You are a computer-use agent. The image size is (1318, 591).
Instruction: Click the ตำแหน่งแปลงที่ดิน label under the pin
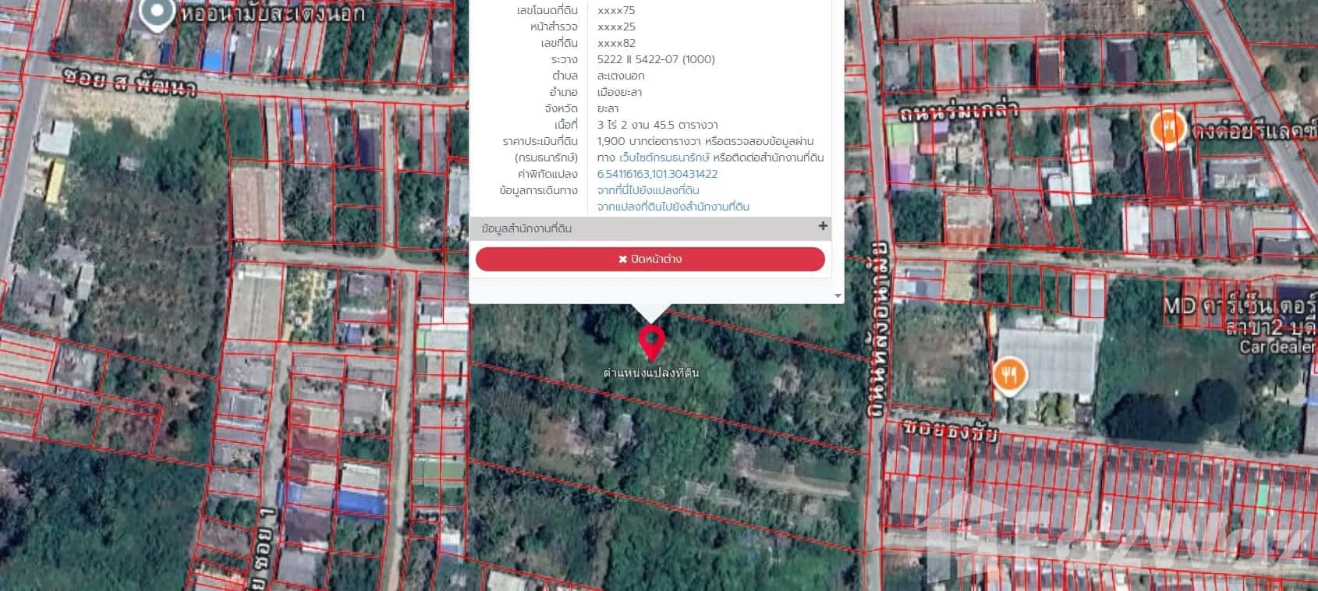[650, 373]
